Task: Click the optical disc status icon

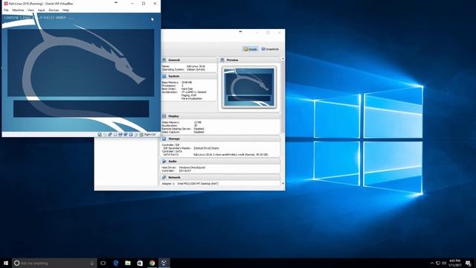Action: pos(105,134)
